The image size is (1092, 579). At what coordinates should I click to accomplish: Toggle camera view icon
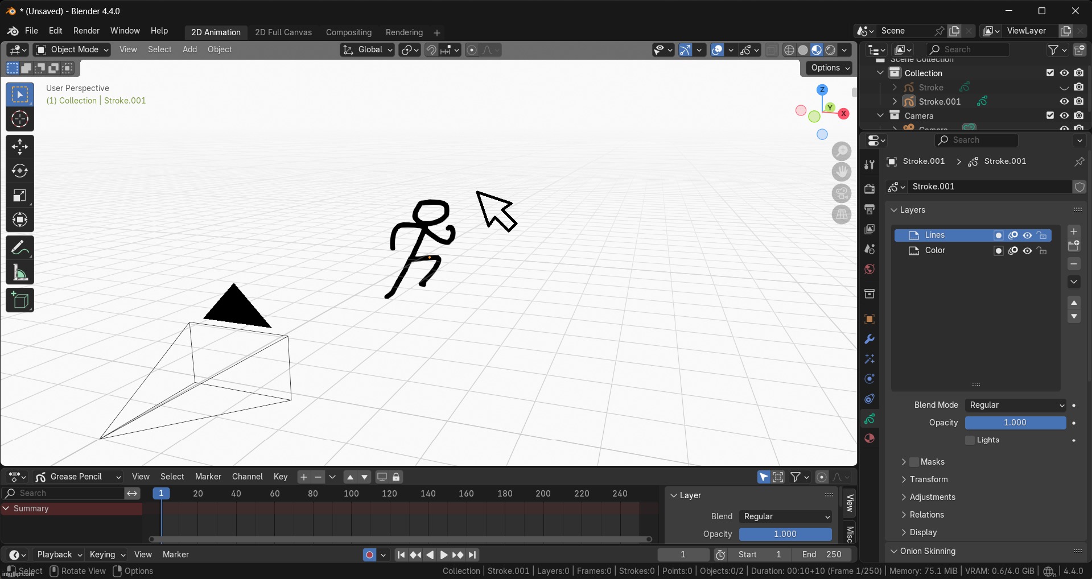click(x=842, y=193)
